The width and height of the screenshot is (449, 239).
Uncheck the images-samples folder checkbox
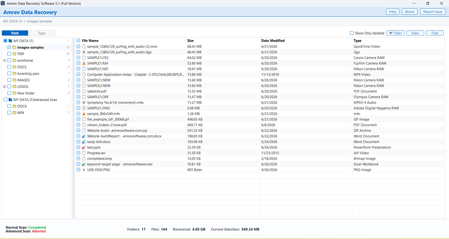9,47
